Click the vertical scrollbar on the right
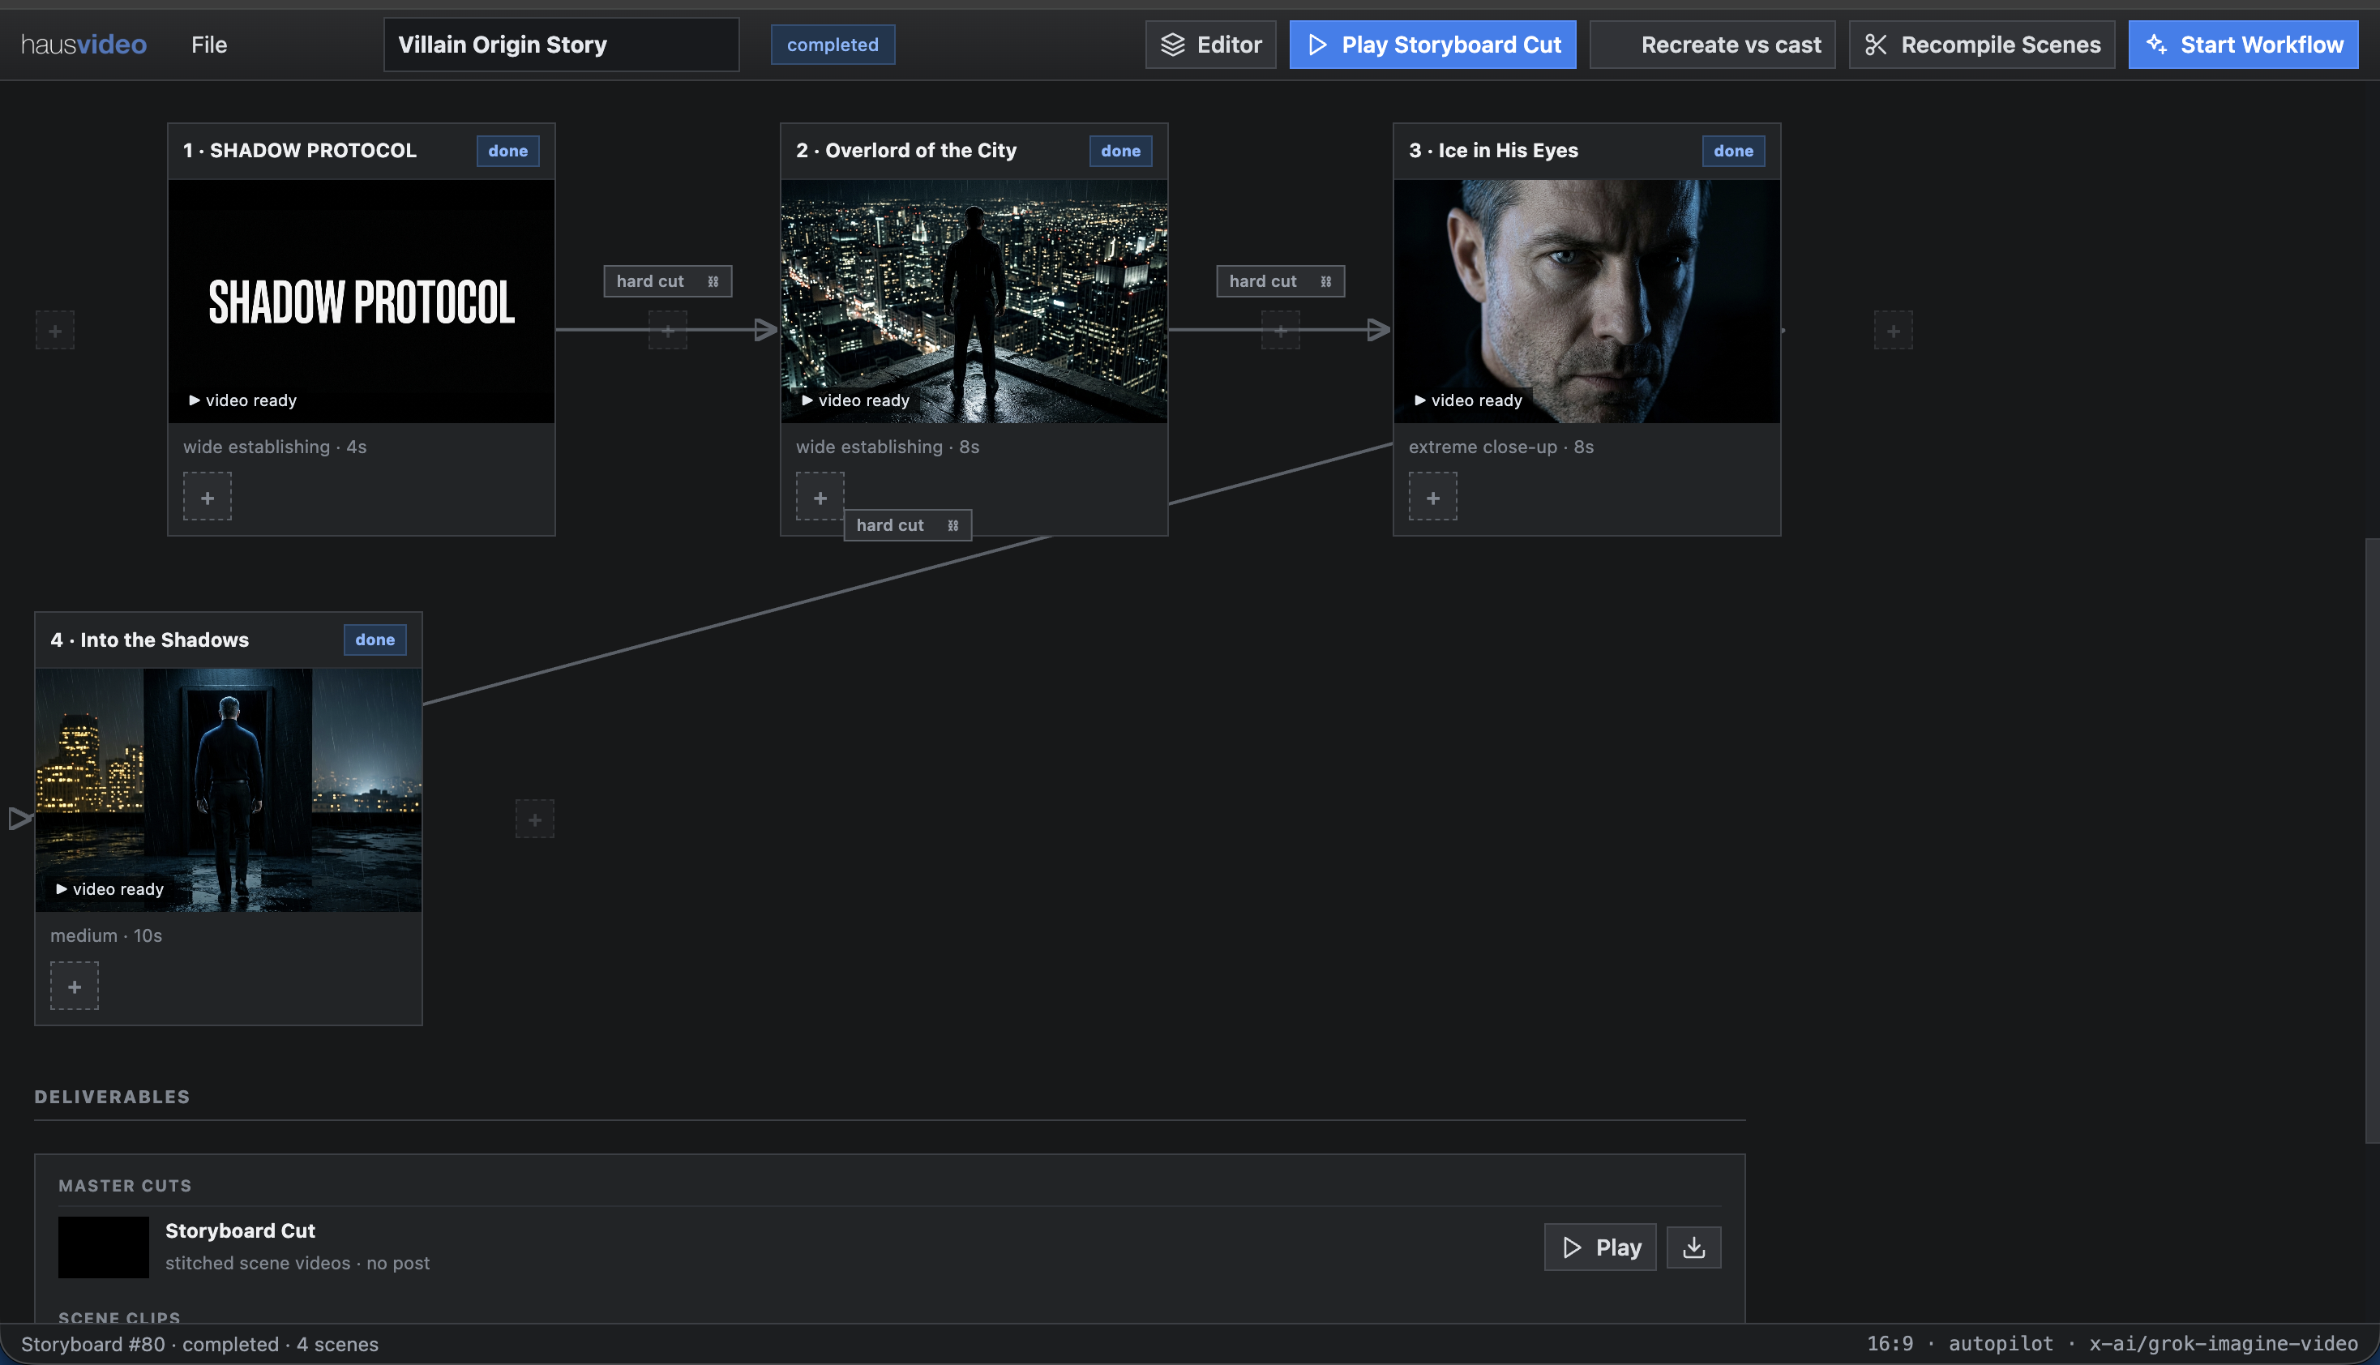This screenshot has height=1365, width=2380. 2372,841
